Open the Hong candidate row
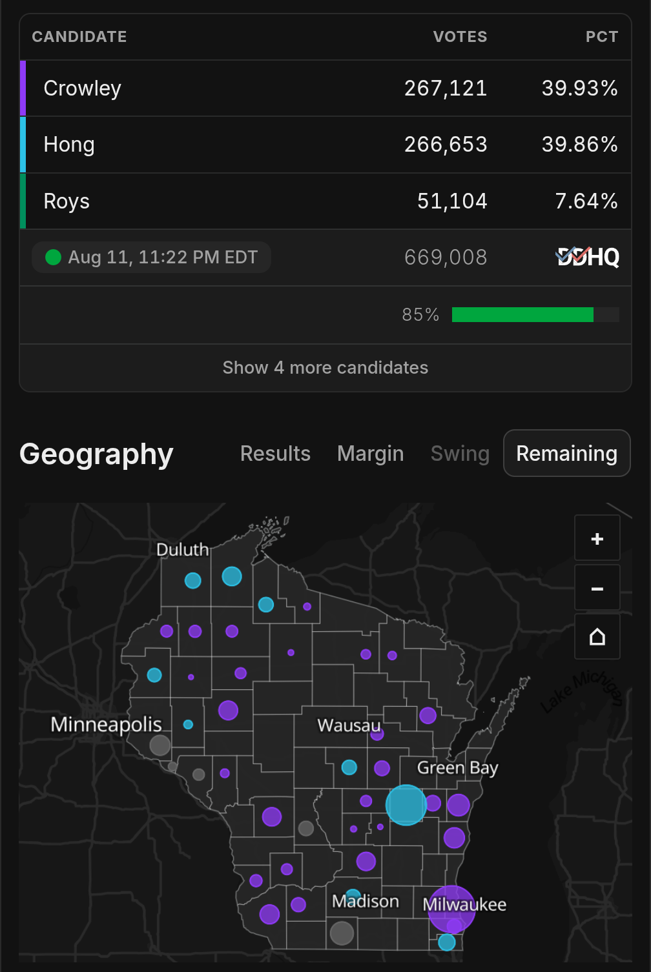This screenshot has height=972, width=651. click(325, 145)
